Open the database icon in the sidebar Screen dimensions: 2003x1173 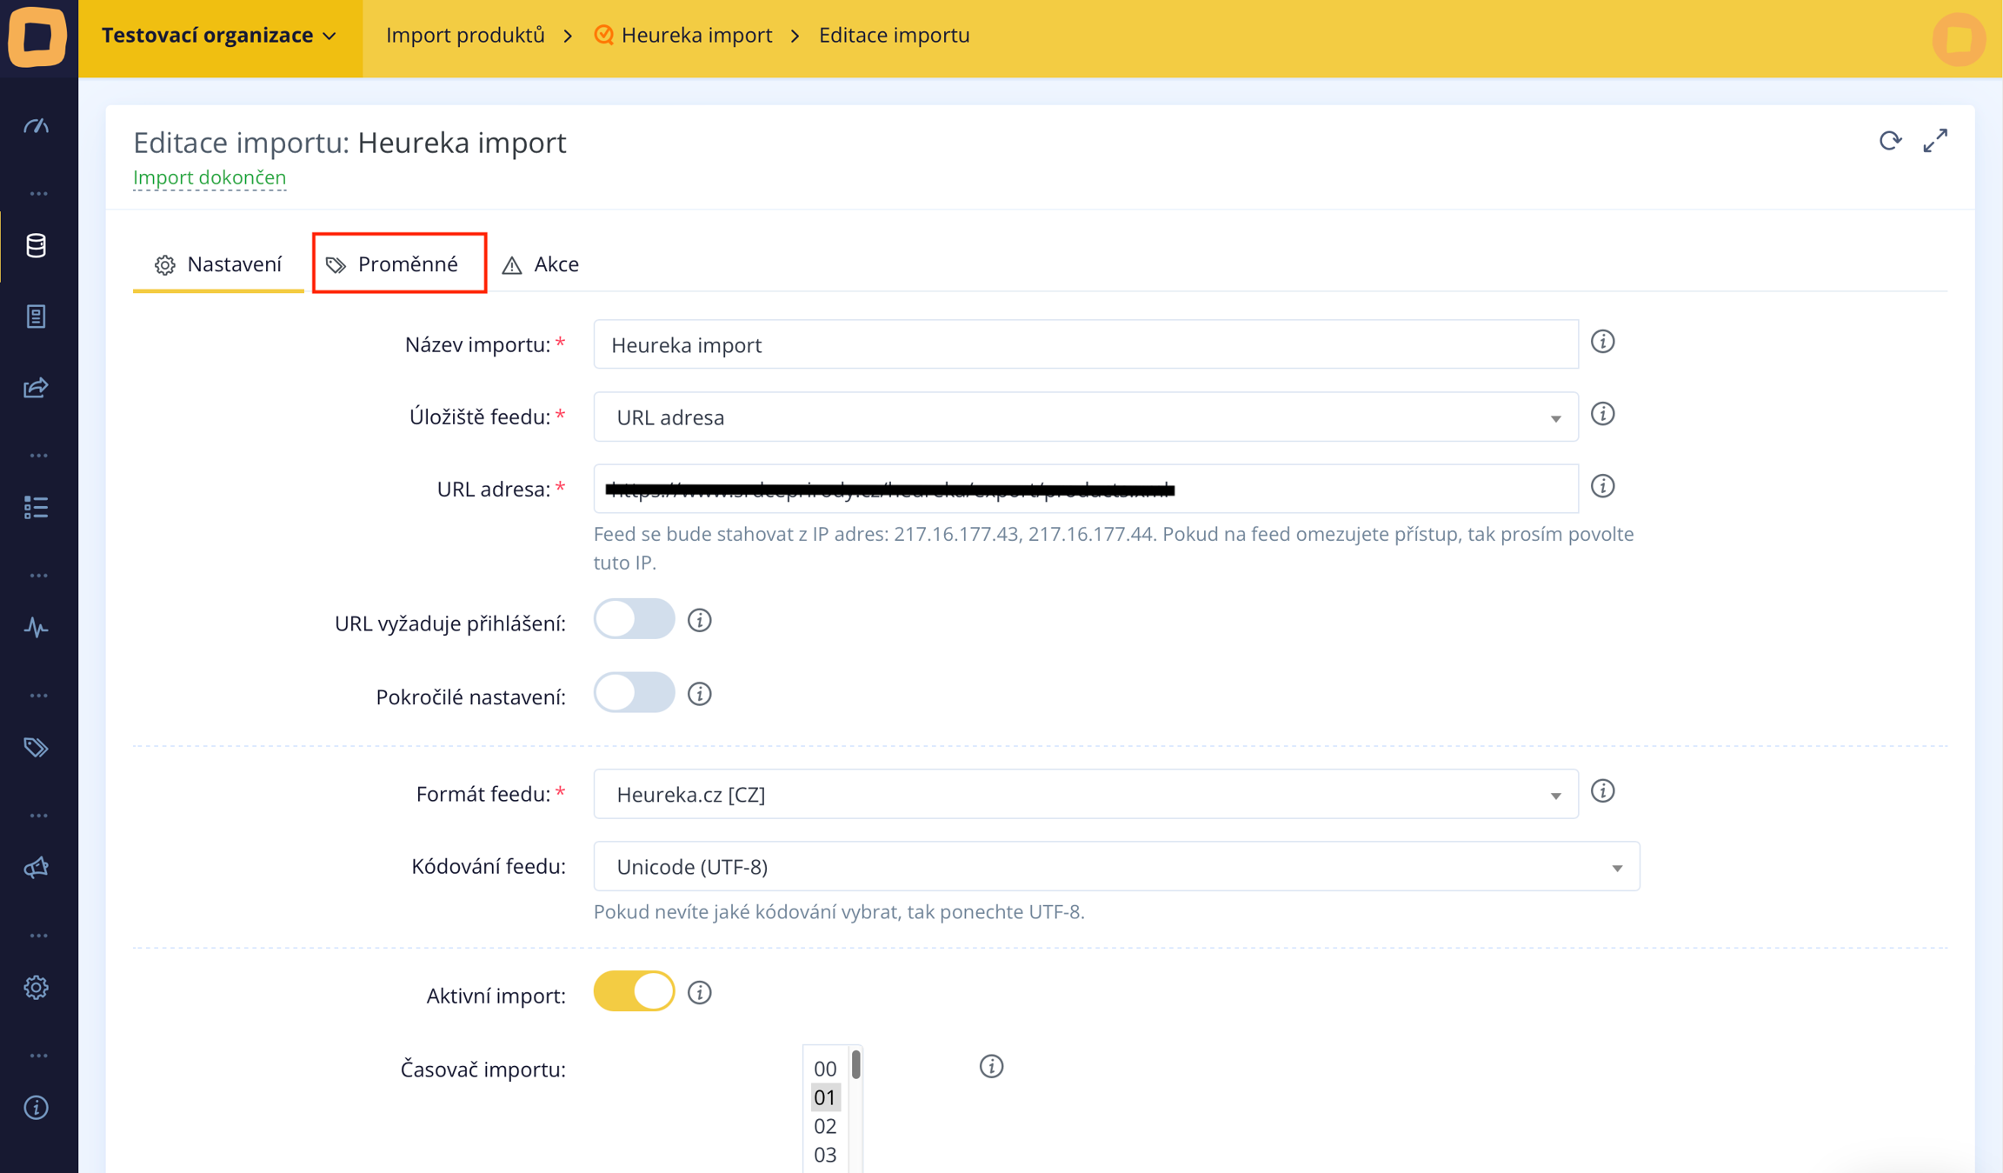coord(36,246)
